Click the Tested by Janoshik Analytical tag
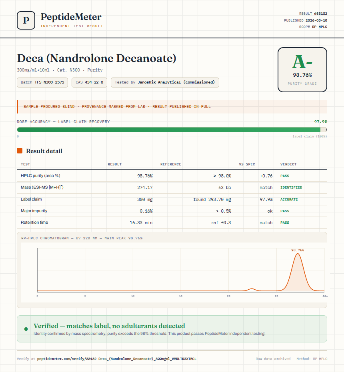344x372 pixels. (x=165, y=82)
